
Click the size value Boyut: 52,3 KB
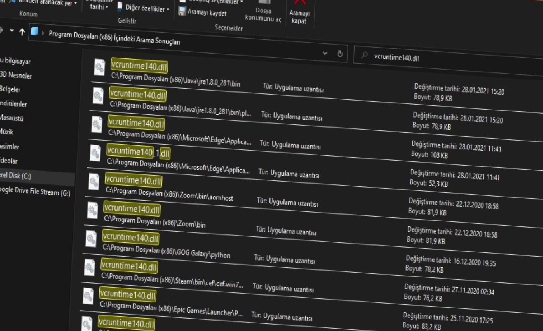pos(429,183)
